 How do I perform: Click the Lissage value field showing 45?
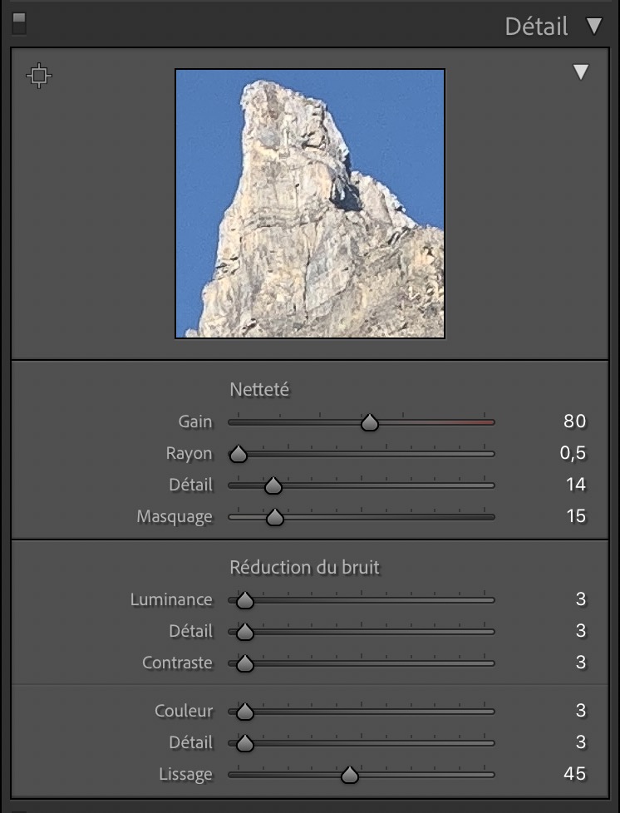coord(574,774)
